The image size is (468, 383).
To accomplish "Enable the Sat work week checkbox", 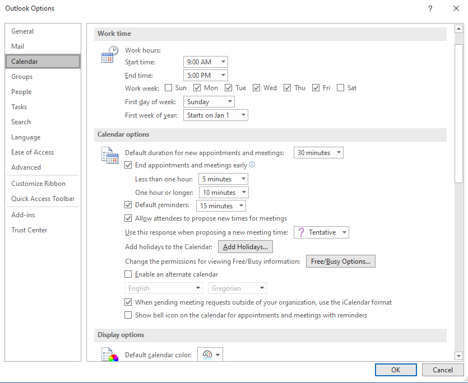I will point(340,88).
